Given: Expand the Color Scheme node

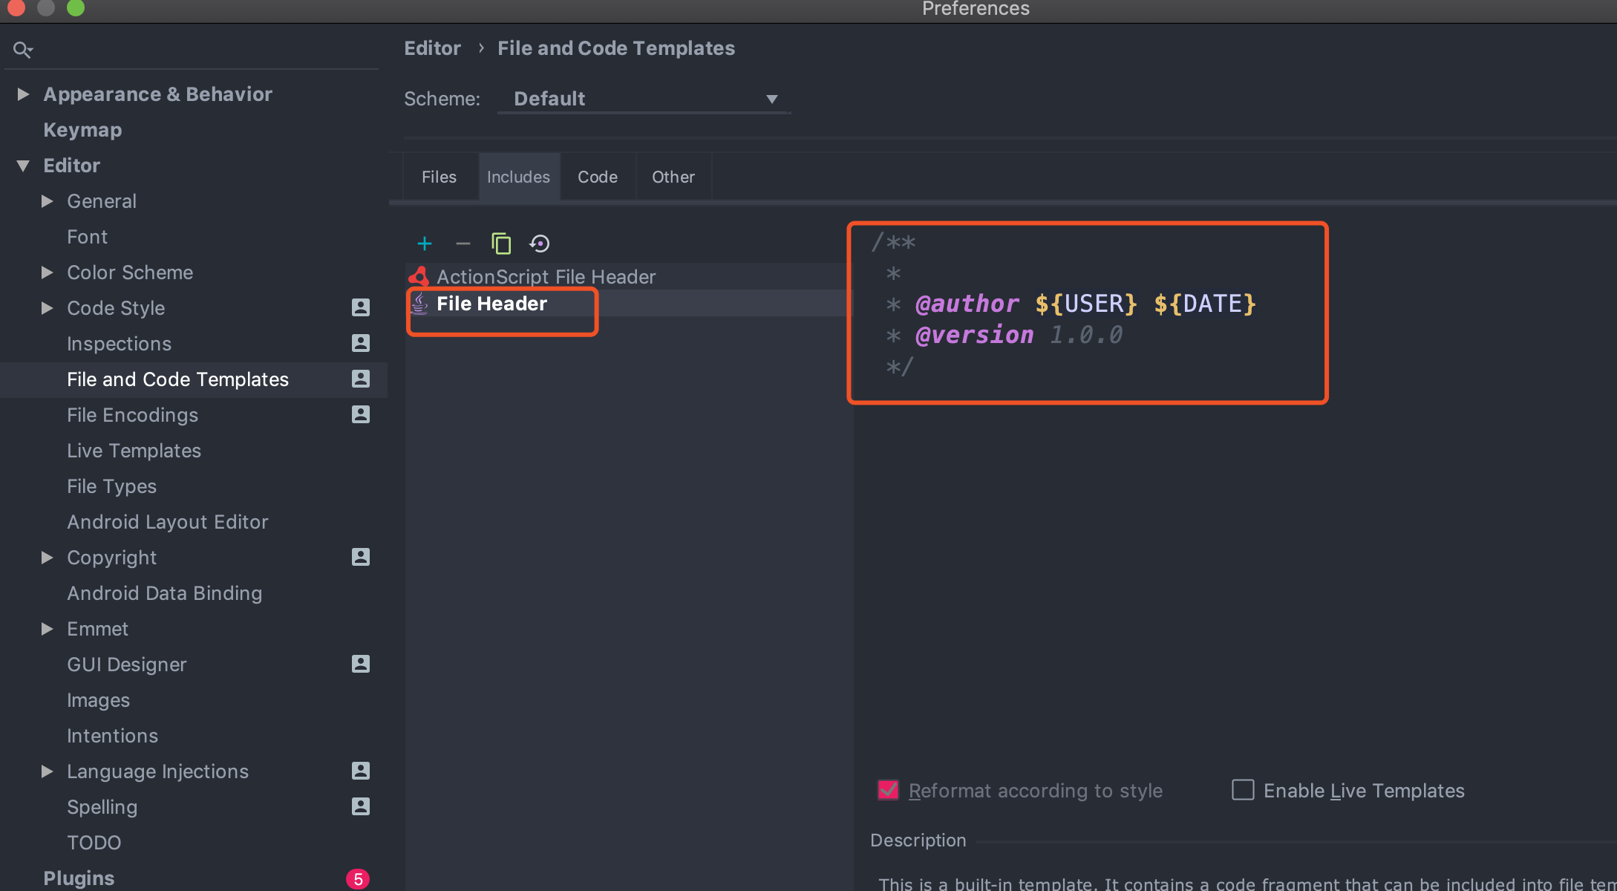Looking at the screenshot, I should pos(47,272).
